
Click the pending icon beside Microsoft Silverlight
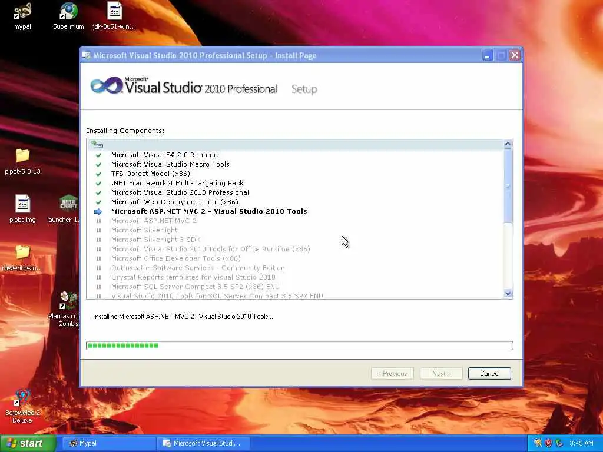pos(98,230)
